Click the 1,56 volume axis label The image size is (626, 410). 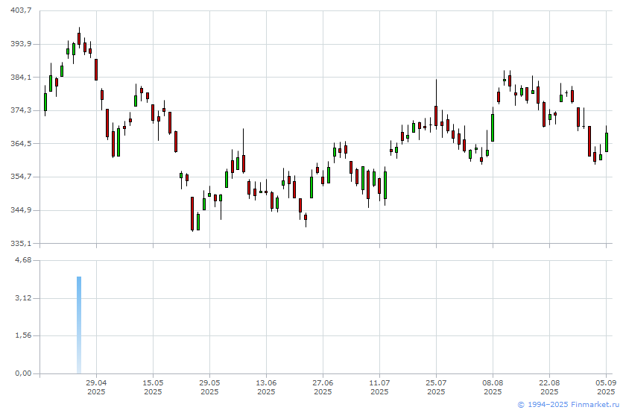point(23,335)
